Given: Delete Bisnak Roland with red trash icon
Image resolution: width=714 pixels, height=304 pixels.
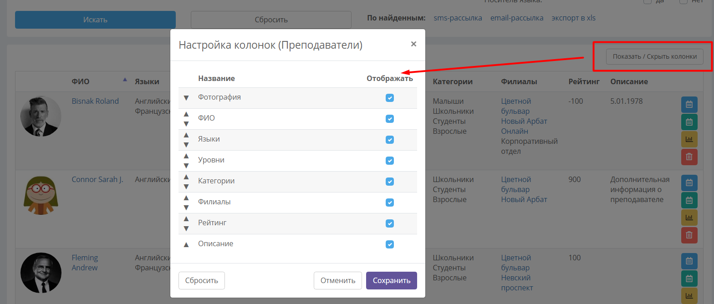Looking at the screenshot, I should coord(689,157).
